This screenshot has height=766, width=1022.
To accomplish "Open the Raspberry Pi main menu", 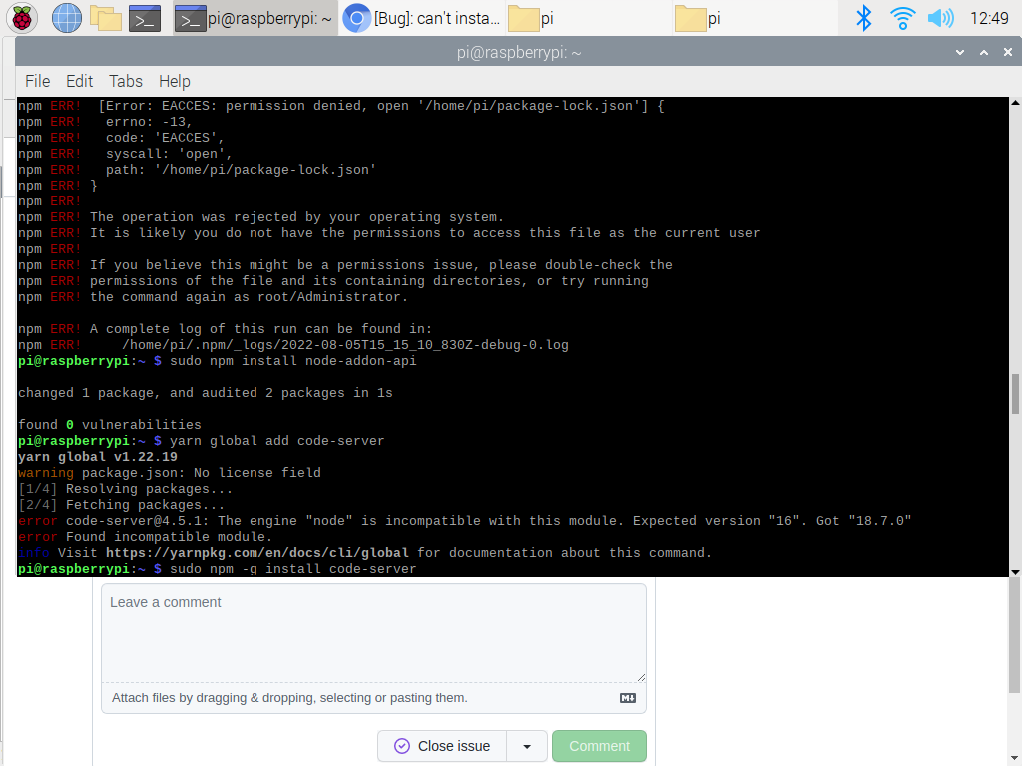I will tap(22, 18).
